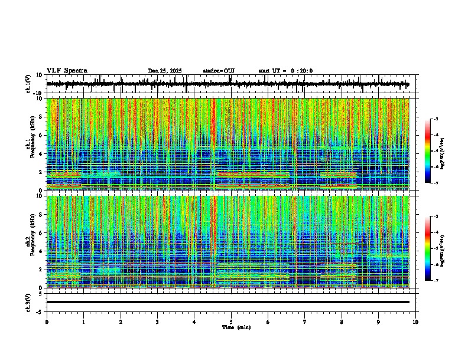Select the "ch.1 Frequency (kHz)" axis label
The width and height of the screenshot is (468, 361).
(x=30, y=137)
